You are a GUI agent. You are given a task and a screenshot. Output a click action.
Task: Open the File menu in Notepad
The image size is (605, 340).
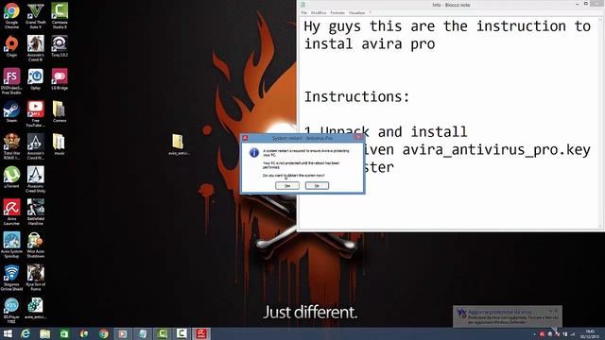pos(304,12)
